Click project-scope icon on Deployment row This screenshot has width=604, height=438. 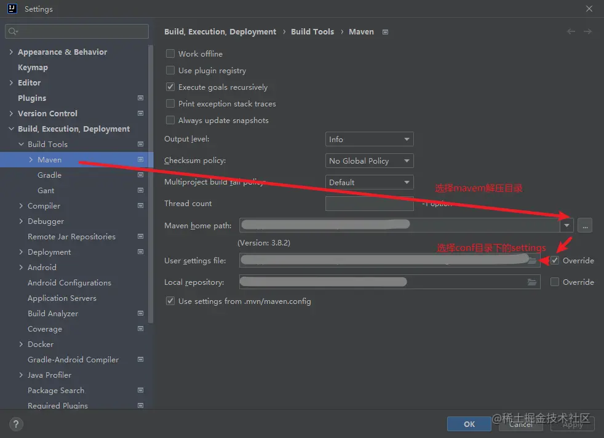click(141, 252)
